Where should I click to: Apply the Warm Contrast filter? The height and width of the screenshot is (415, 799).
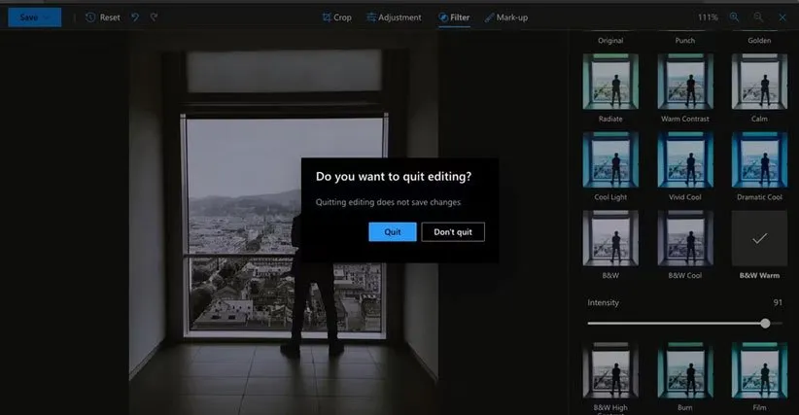point(684,80)
